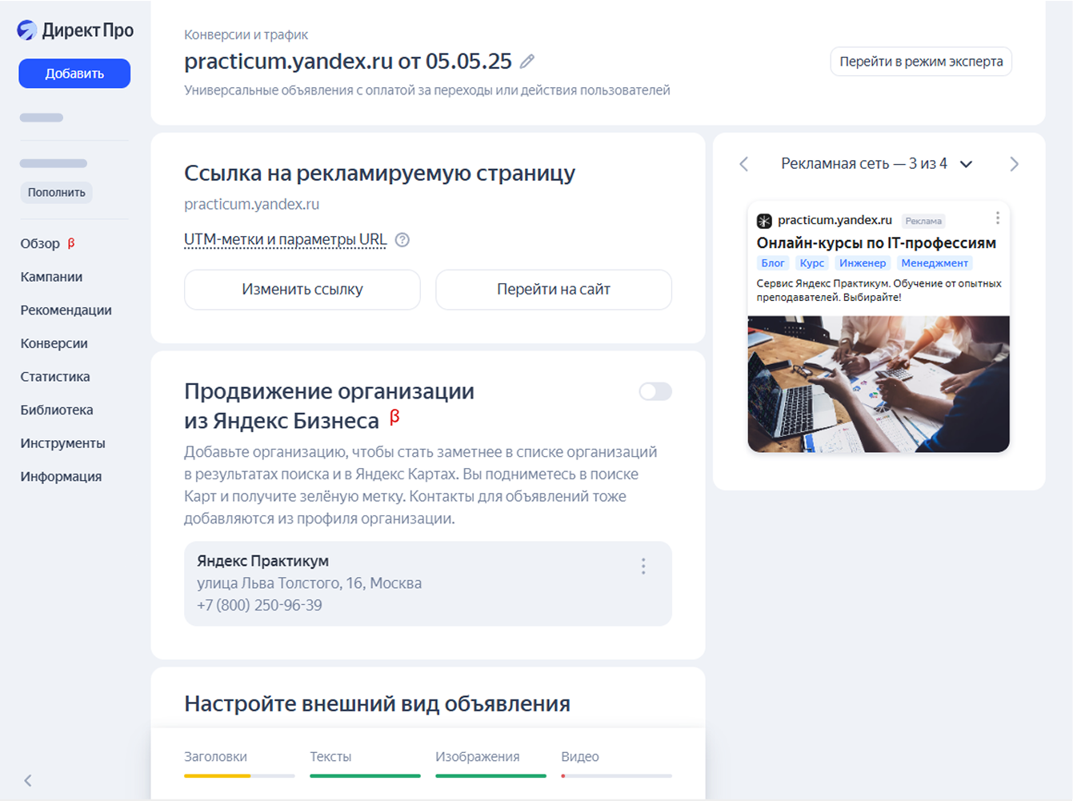
Task: Click address улица Льва Толстого, 16, Москва
Action: click(x=309, y=583)
